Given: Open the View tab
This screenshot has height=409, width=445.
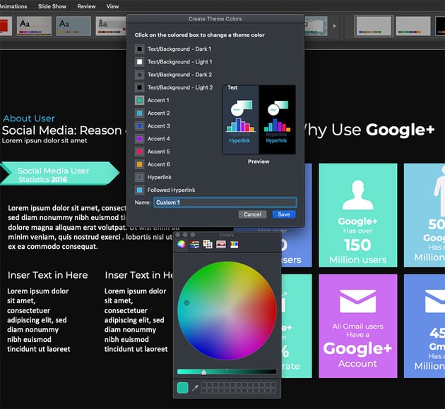Looking at the screenshot, I should [112, 6].
